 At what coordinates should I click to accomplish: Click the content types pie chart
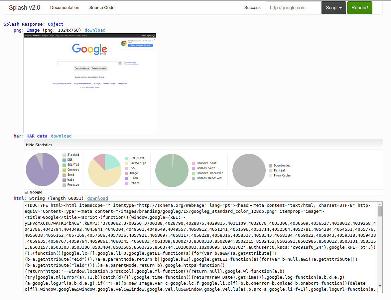pyautogui.click(x=105, y=170)
